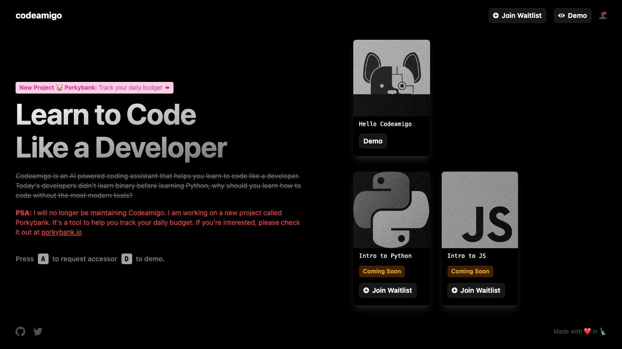Click Coming Soon badge on Intro to JS
The image size is (622, 349).
470,271
